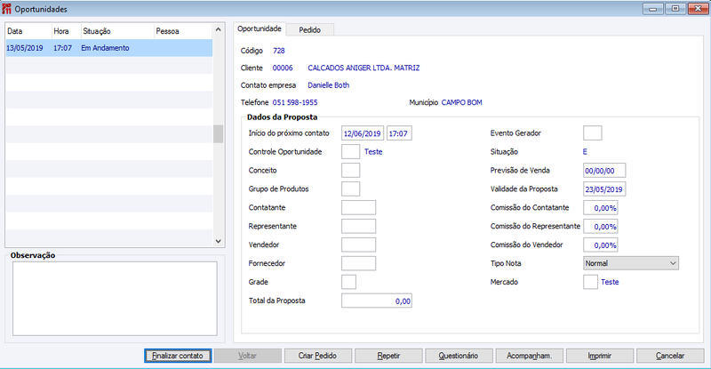Click Criar Pedido button
This screenshot has width=711, height=369.
pos(318,356)
